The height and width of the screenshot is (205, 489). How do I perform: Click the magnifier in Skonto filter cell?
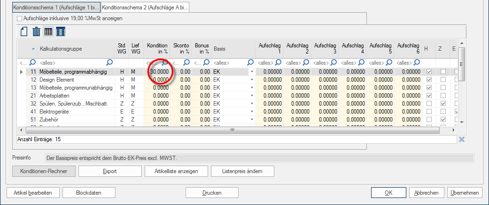pyautogui.click(x=186, y=62)
